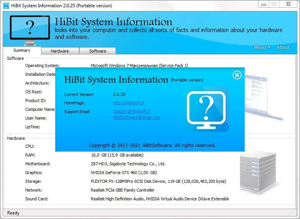Click the Network label
Screen dimensions: 300x219
34,190
